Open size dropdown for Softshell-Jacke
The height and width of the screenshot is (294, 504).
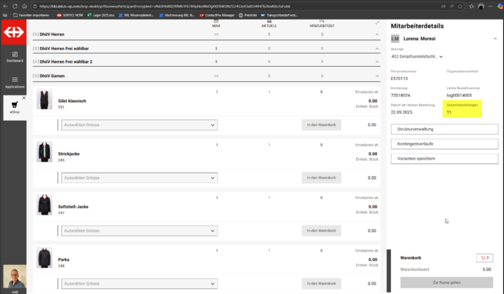tap(139, 231)
